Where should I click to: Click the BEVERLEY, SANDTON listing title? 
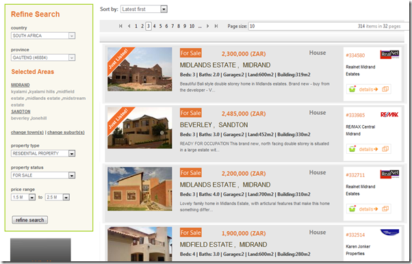214,124
